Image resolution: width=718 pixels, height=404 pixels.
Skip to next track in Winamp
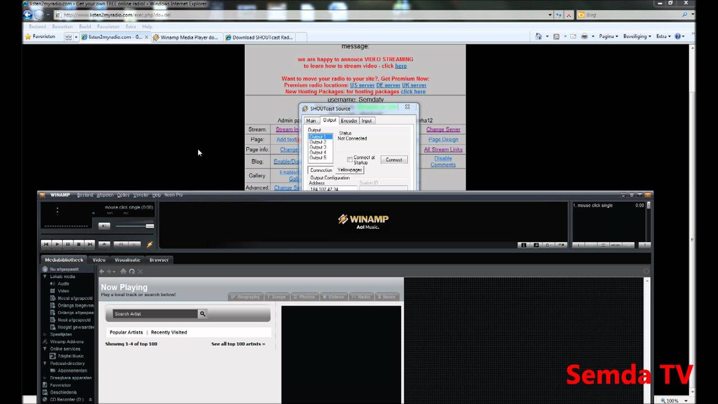pyautogui.click(x=89, y=244)
